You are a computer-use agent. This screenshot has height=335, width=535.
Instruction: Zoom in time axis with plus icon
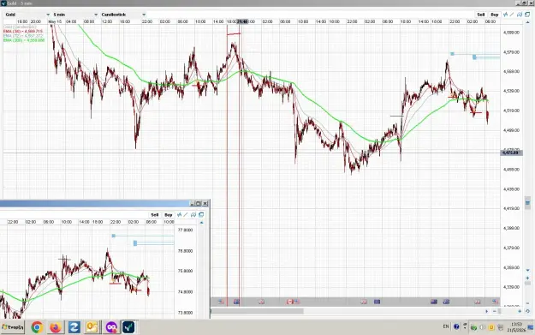point(520,311)
